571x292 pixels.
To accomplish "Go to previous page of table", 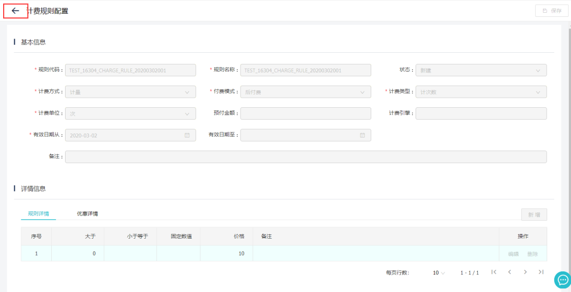I will (509, 272).
